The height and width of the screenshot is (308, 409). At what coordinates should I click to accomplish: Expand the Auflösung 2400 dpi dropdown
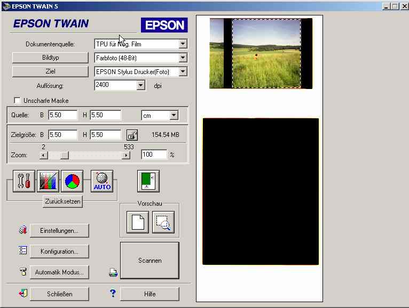pos(140,85)
